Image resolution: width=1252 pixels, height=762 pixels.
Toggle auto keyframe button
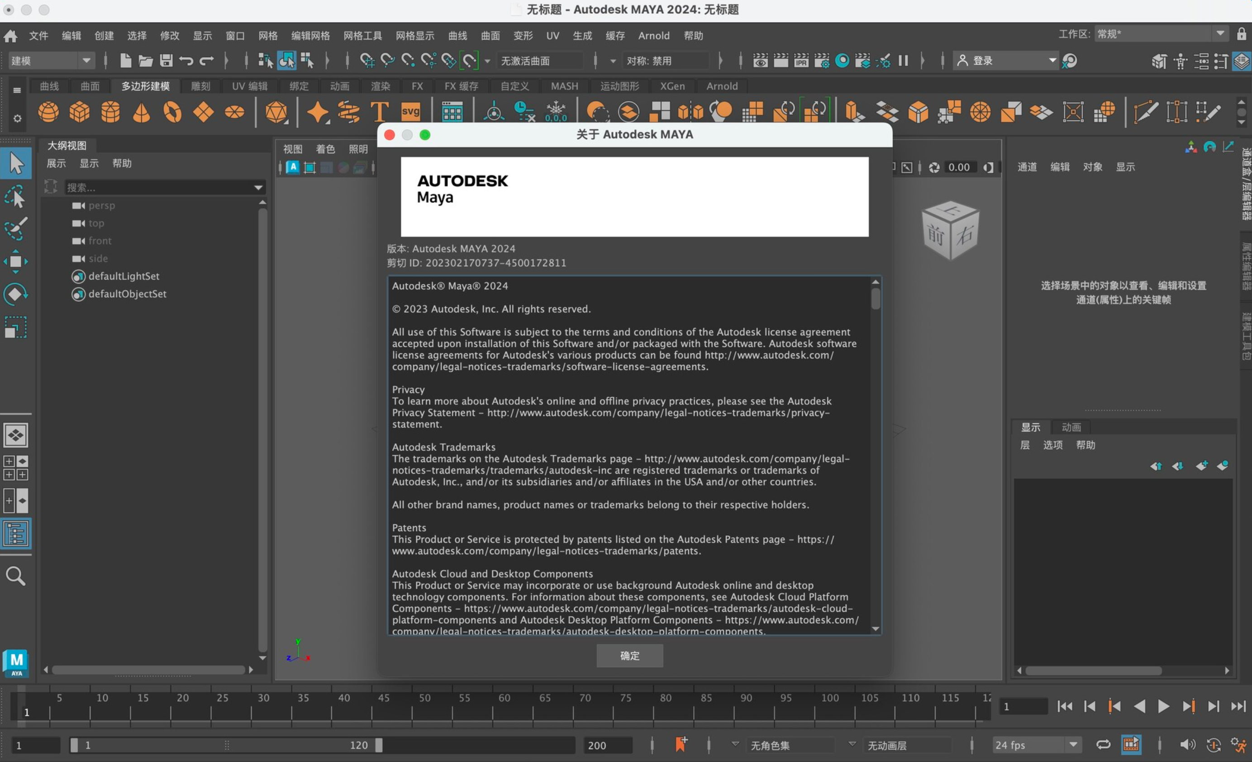click(x=1214, y=745)
